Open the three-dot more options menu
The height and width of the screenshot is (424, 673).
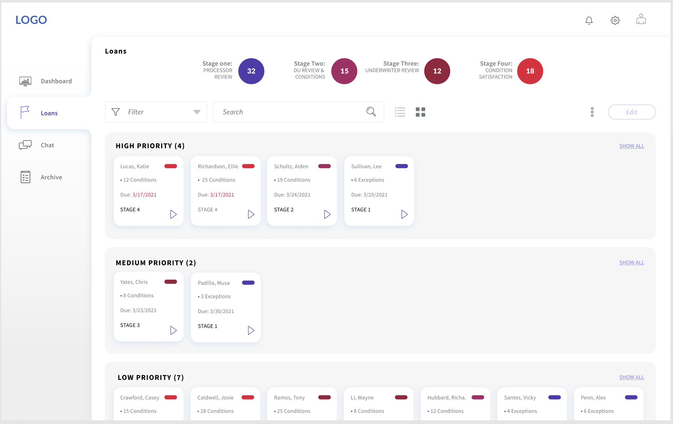(x=592, y=112)
